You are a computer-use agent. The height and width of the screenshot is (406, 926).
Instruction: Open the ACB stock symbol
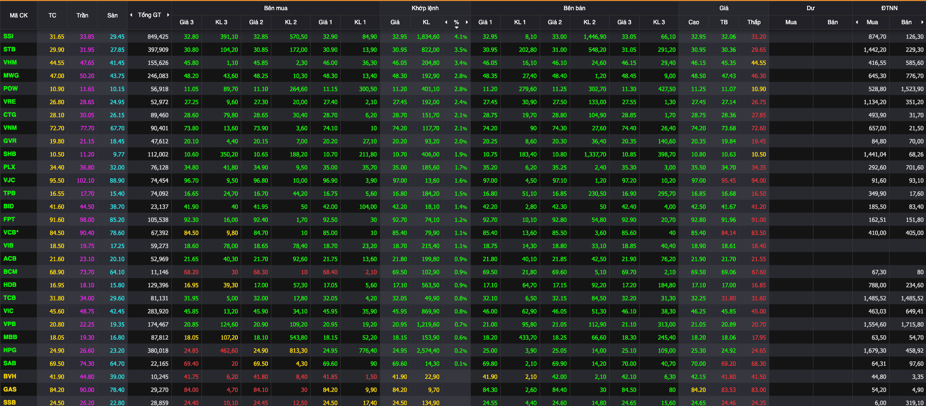pyautogui.click(x=10, y=259)
